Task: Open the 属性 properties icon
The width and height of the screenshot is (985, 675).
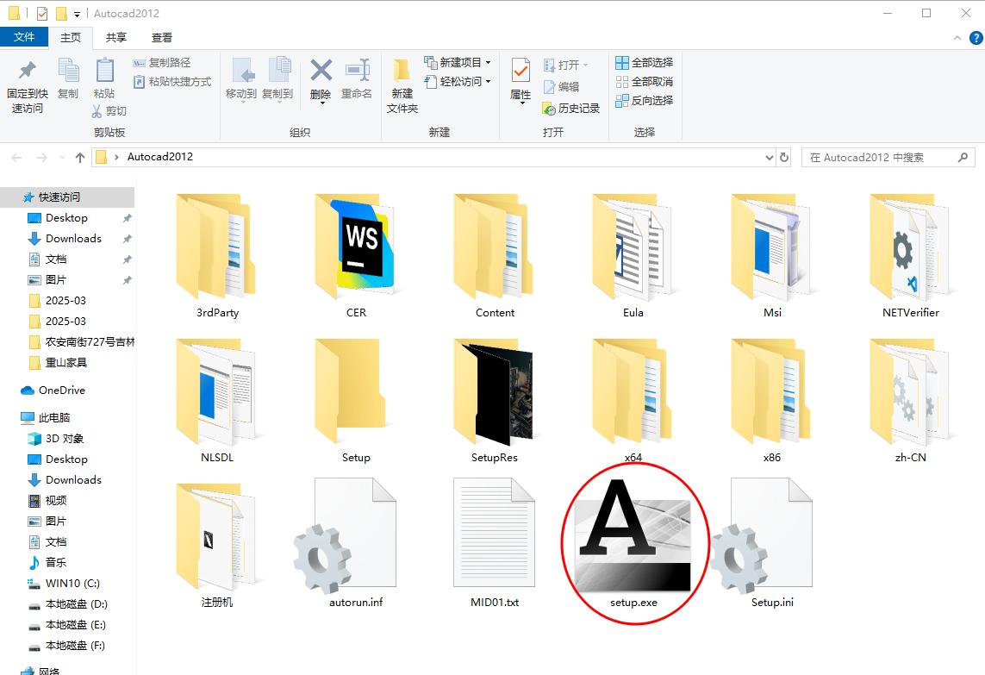Action: coord(521,71)
